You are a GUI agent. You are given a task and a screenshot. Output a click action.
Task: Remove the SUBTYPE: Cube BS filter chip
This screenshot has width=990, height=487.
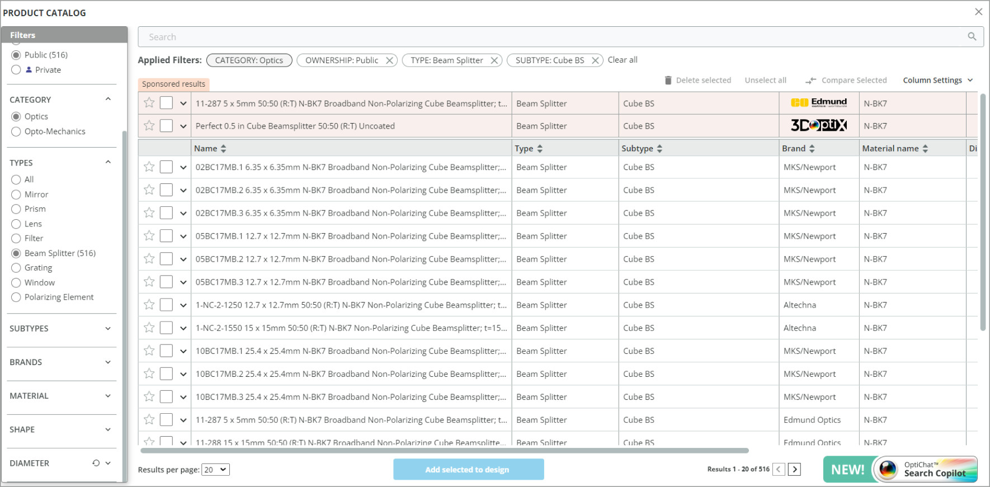pos(596,60)
